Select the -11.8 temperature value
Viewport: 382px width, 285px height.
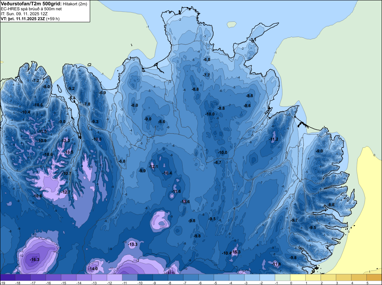(276, 264)
